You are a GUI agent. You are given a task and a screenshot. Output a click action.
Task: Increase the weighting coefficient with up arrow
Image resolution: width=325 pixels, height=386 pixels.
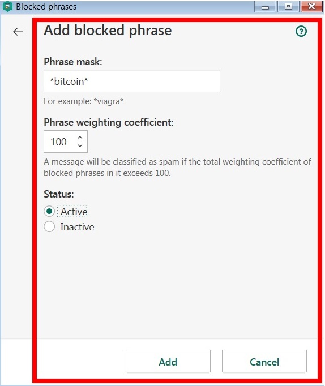pyautogui.click(x=80, y=138)
